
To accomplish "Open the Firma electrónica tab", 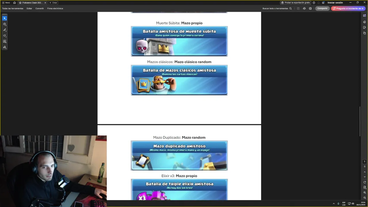I will point(55,8).
